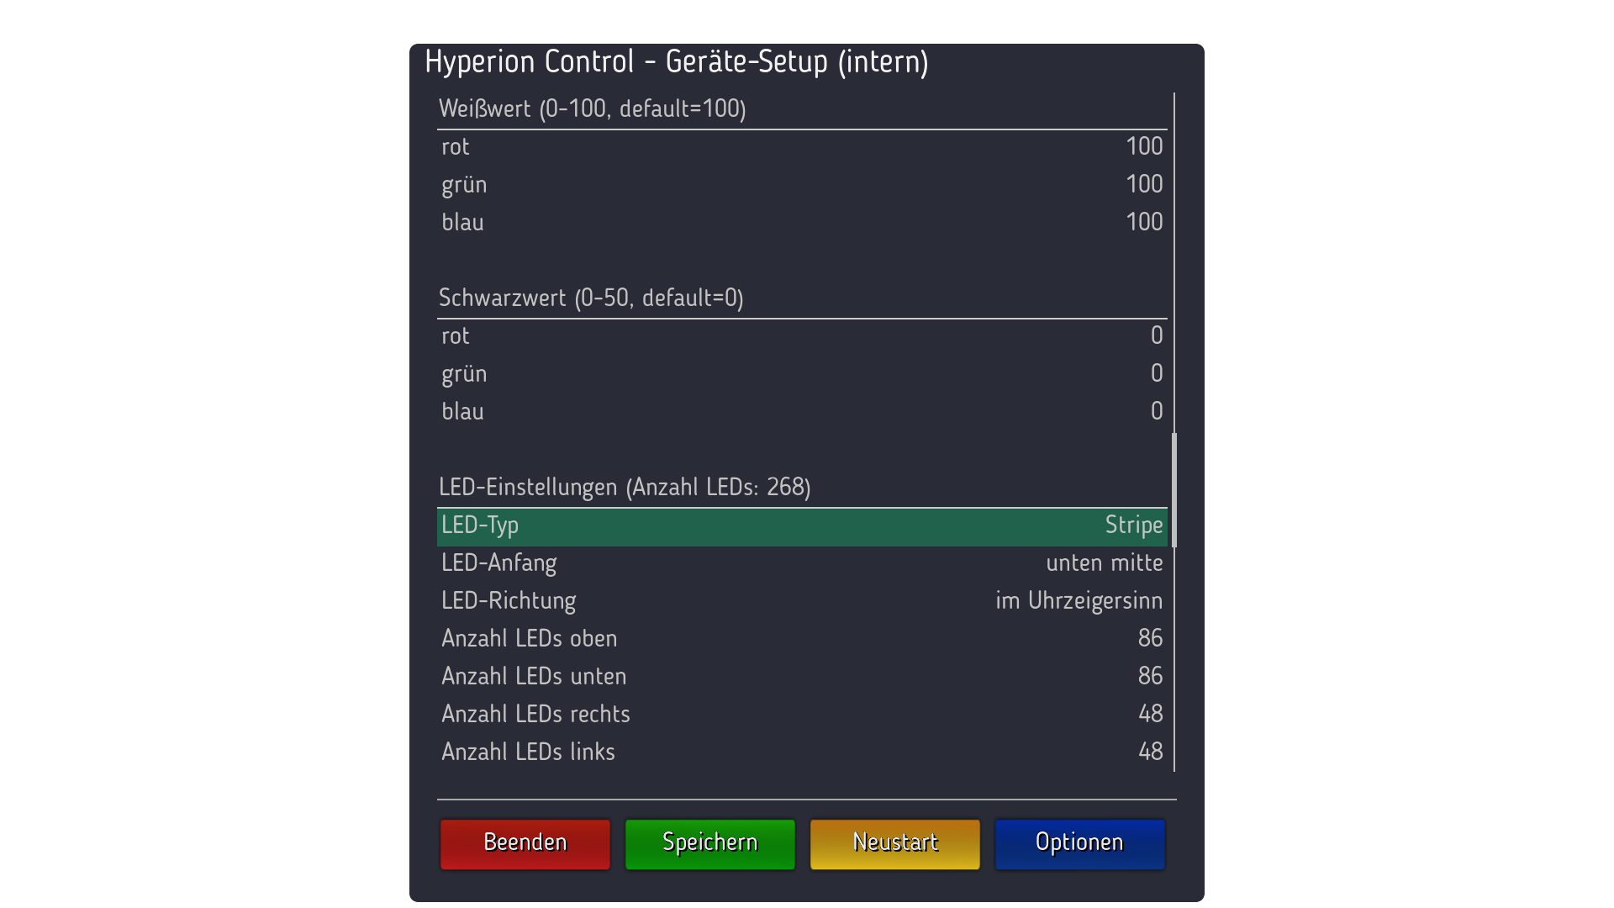Select Schwarzwert rot value row
This screenshot has width=1614, height=908.
(x=802, y=336)
